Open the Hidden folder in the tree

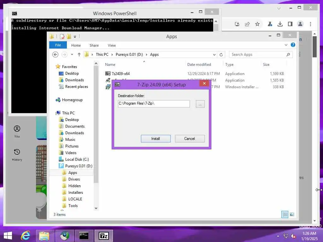(74, 186)
